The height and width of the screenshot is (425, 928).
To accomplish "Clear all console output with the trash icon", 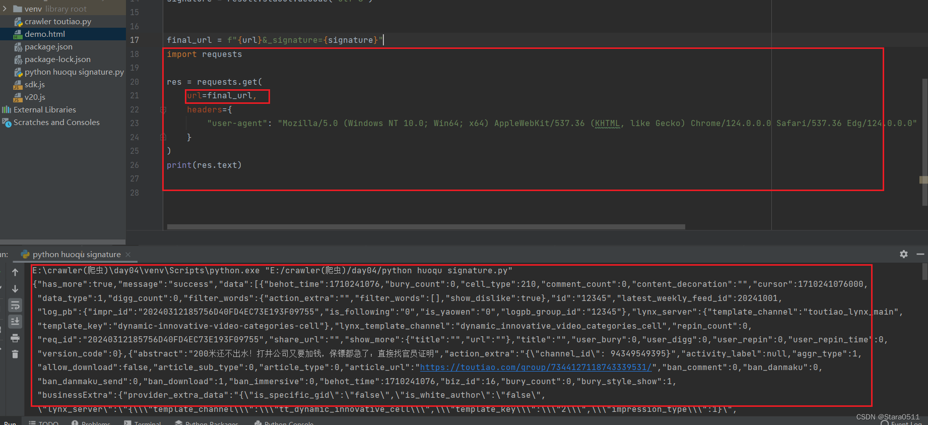I will (15, 354).
